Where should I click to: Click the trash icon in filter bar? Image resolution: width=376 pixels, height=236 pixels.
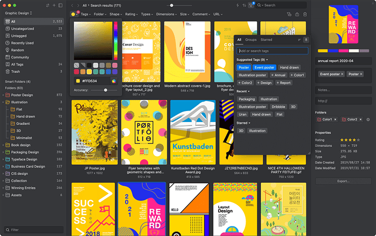click(305, 14)
